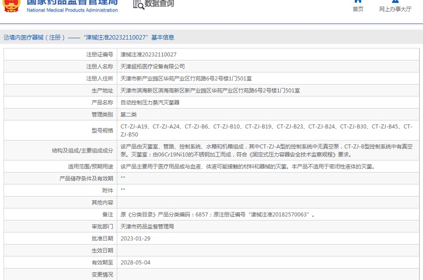Click the 数据查询 heading text

159,4
